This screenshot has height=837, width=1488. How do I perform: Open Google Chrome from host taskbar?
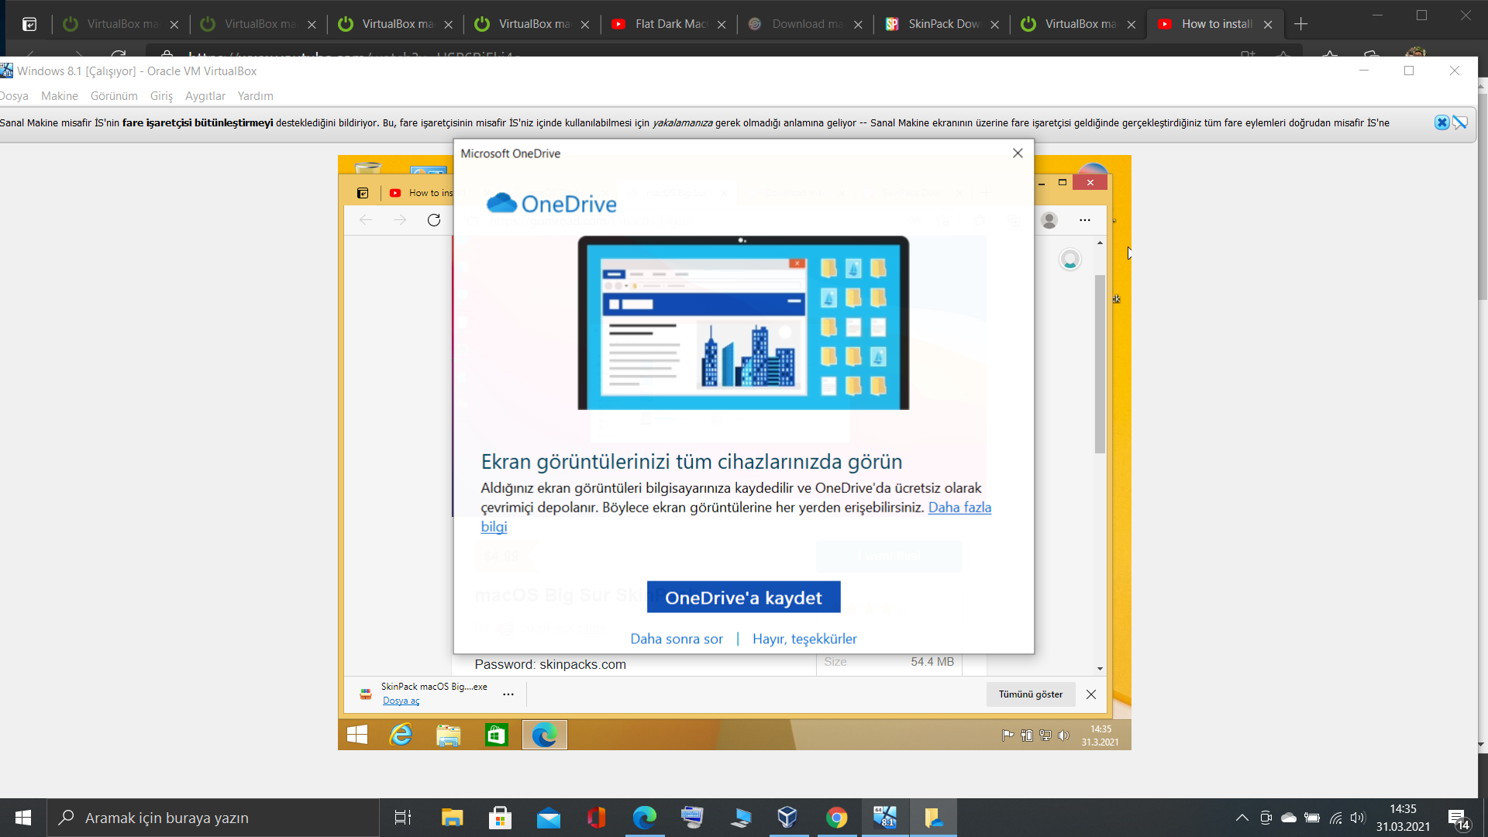pos(836,818)
